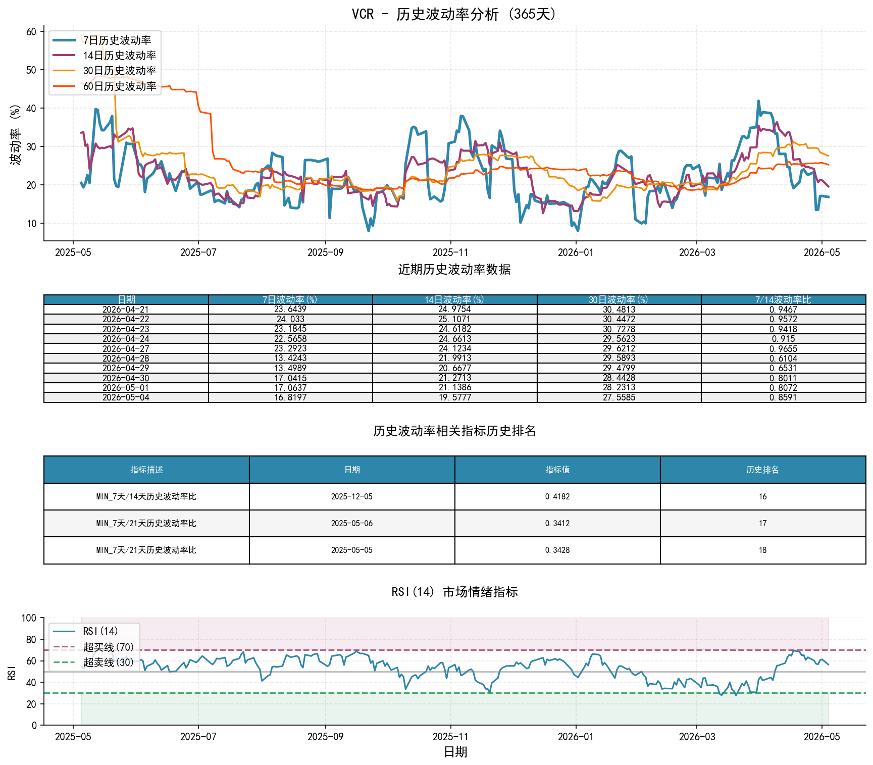This screenshot has width=873, height=765.
Task: Click the 7-day value 24.033
Action: 290,319
